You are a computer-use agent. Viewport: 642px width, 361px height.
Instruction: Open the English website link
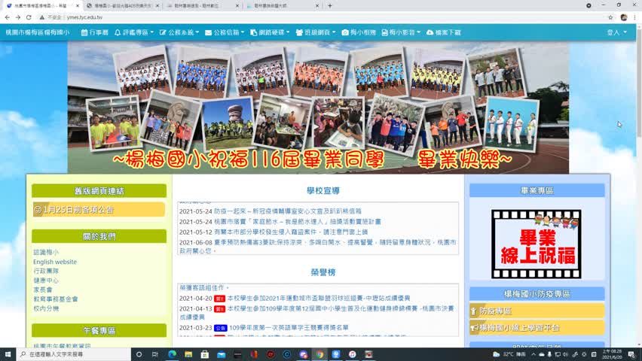click(x=55, y=262)
